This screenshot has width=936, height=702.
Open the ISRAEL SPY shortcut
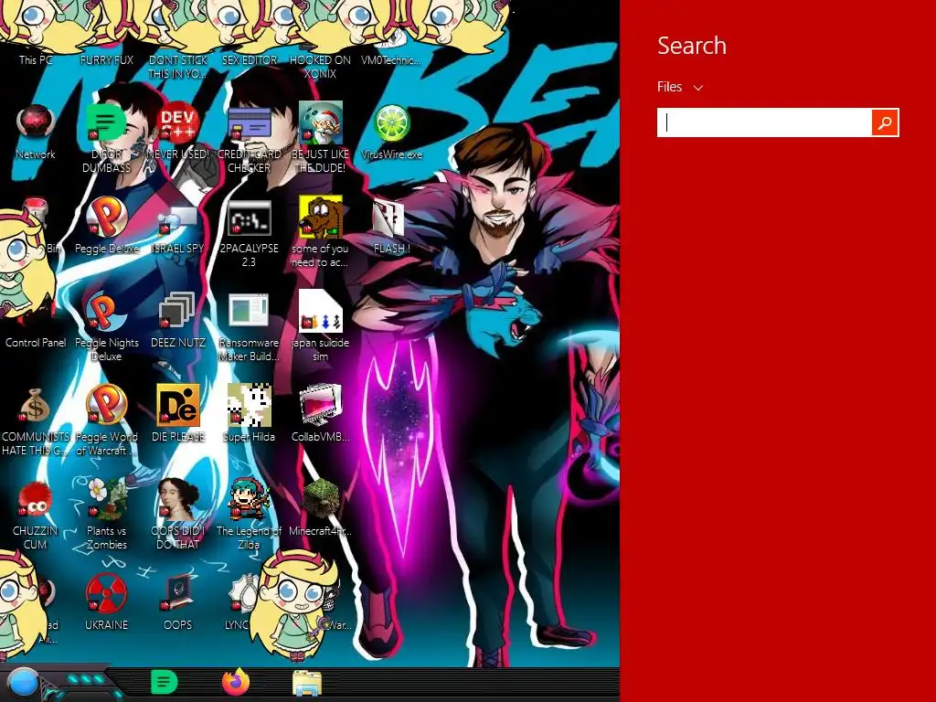[178, 218]
